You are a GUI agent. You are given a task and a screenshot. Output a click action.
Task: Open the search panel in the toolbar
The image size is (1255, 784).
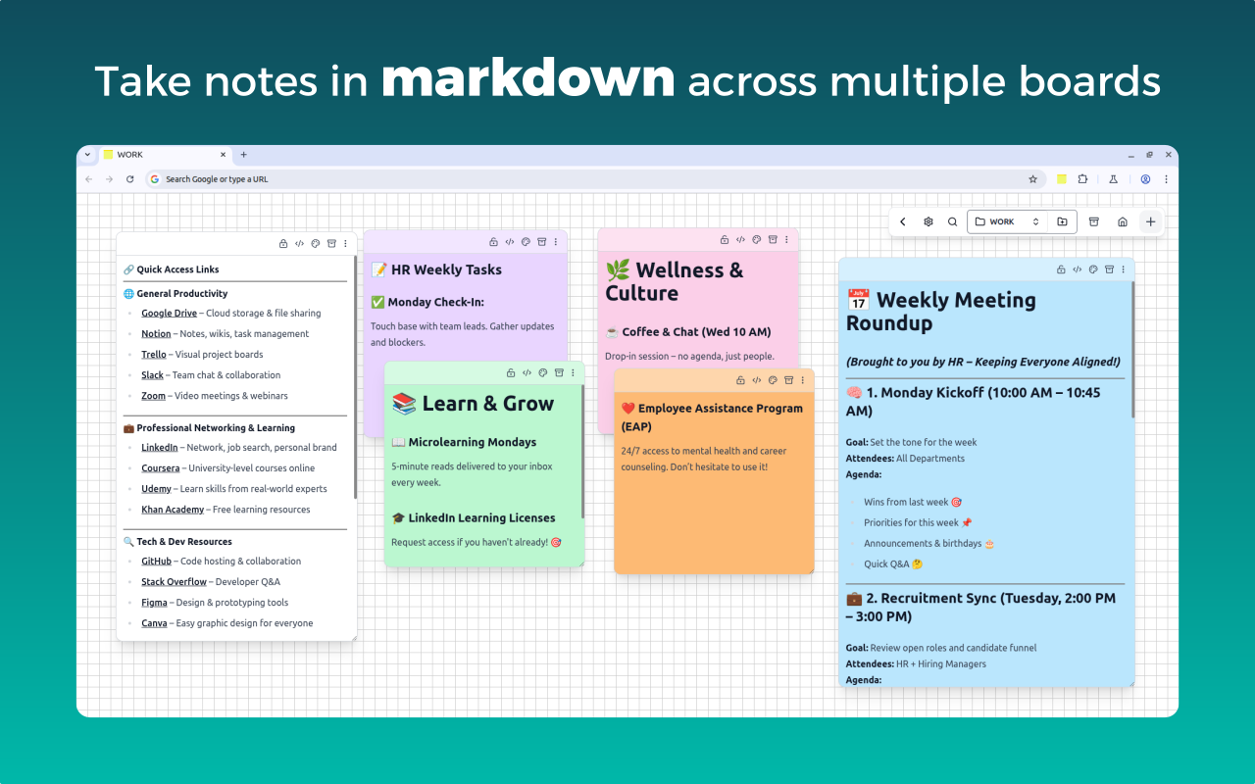tap(951, 221)
